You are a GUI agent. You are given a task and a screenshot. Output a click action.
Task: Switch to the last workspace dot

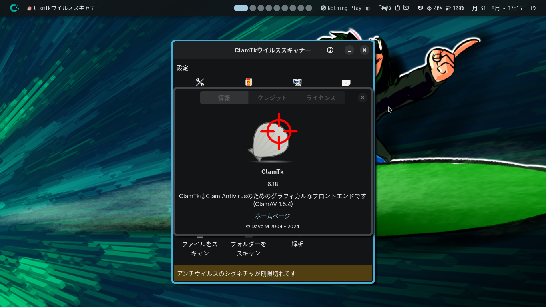(309, 8)
